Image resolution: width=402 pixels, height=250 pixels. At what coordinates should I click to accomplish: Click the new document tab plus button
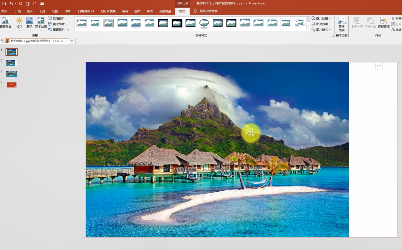point(72,41)
